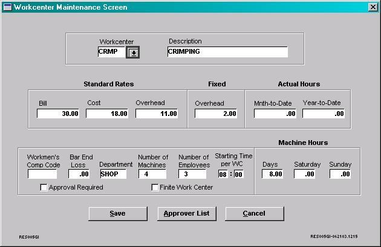The height and width of the screenshot is (247, 381).
Task: Click the window system menu icon
Action: 7,7
